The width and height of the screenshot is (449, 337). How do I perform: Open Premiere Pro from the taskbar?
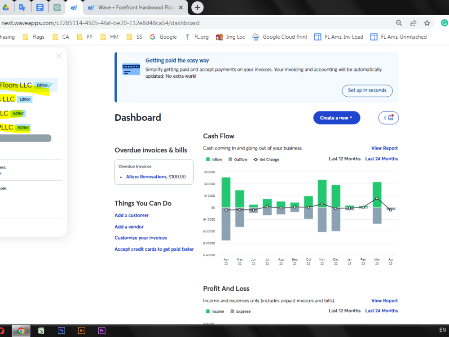point(101,331)
